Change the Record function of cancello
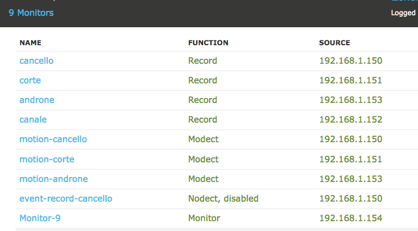Image resolution: width=418 pixels, height=231 pixels. 202,61
